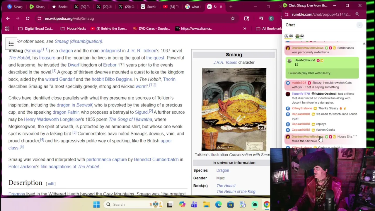Switch to the Bookmarks tab
The image size is (375, 211).
pyautogui.click(x=59, y=6)
